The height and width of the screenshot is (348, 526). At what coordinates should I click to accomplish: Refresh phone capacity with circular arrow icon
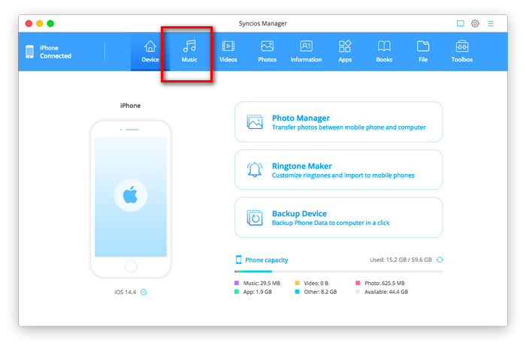(440, 259)
